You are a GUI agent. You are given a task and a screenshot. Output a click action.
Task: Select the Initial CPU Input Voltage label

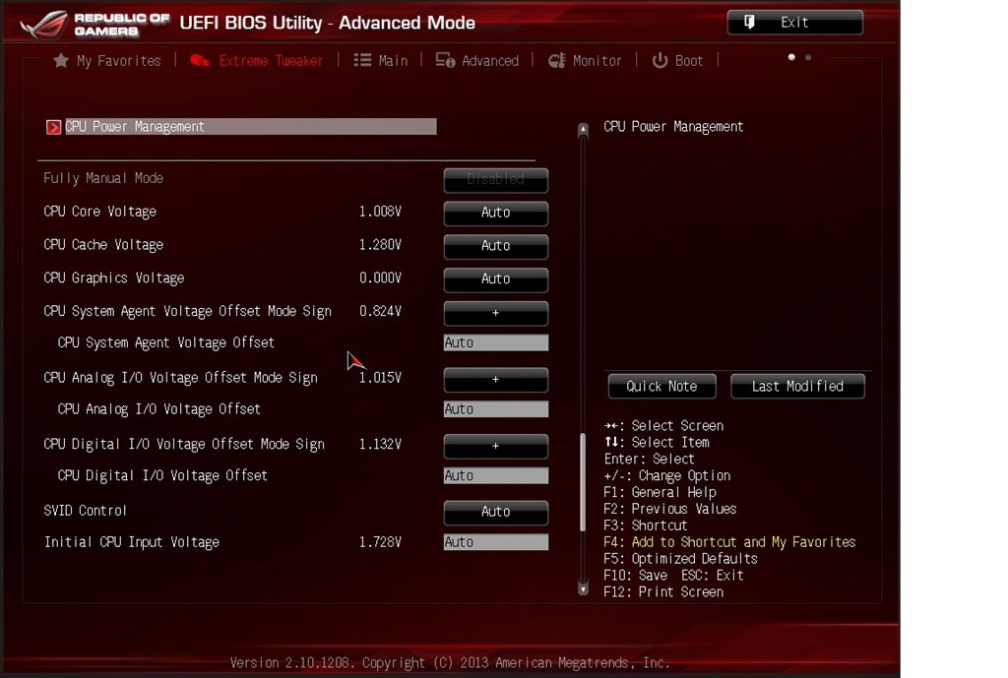[132, 542]
